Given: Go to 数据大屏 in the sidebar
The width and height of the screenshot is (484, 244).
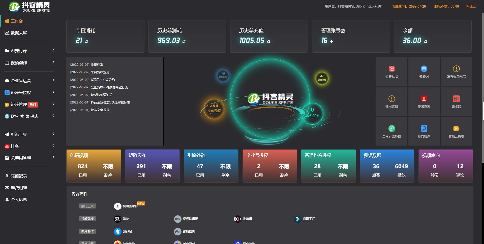Looking at the screenshot, I should (19, 33).
